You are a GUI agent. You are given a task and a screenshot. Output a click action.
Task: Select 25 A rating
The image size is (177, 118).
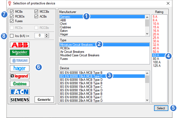click(x=159, y=38)
